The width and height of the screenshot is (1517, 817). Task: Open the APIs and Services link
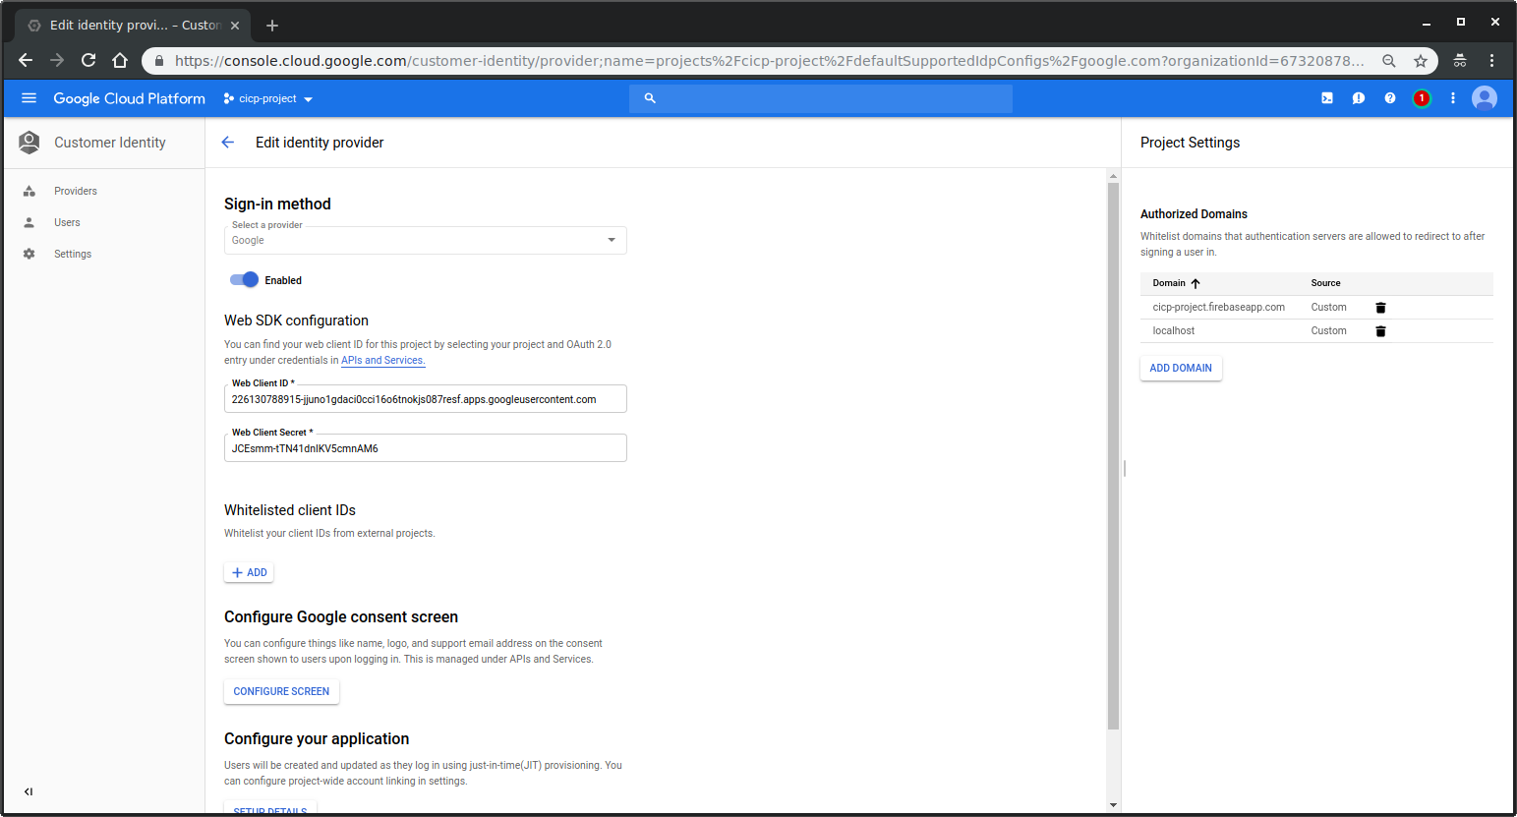click(x=383, y=361)
